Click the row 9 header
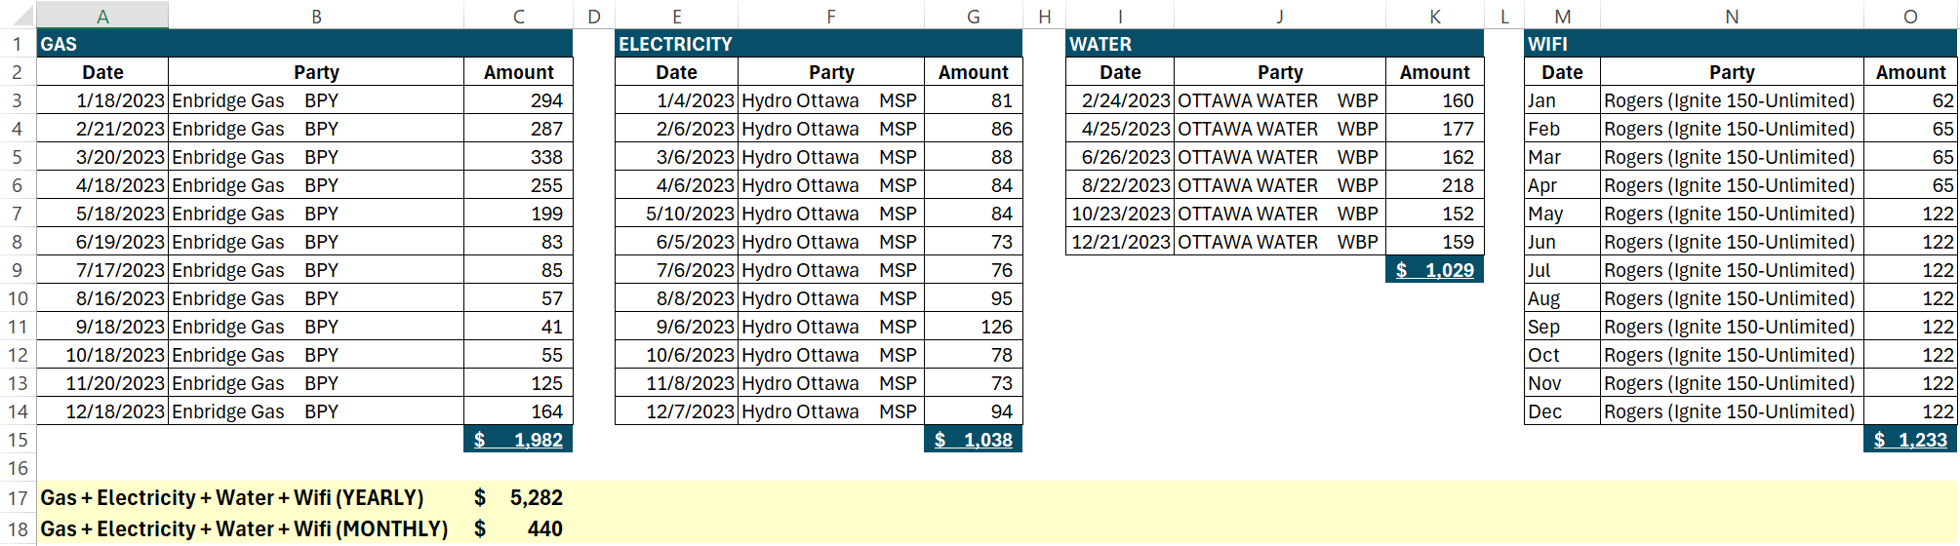This screenshot has height=546, width=1960. tap(18, 270)
